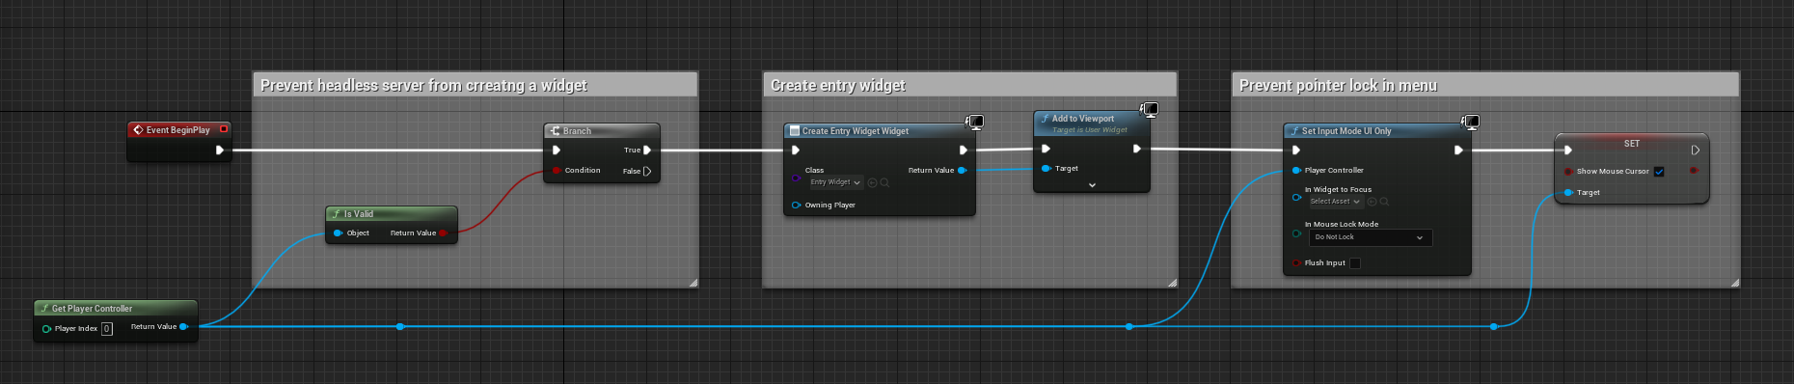Click the SET node's exec input pin
The width and height of the screenshot is (1794, 384).
click(x=1568, y=150)
